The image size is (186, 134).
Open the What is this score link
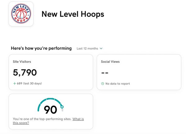click(77, 119)
